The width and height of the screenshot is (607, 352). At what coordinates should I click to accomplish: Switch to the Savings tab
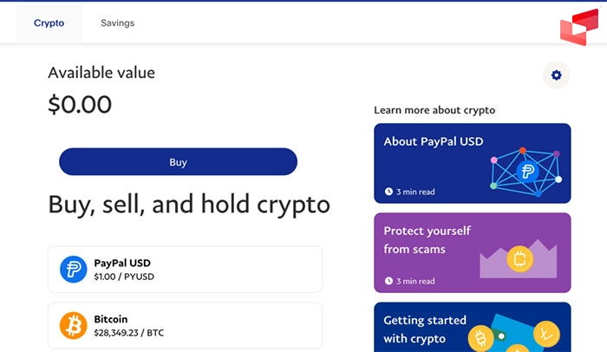click(x=117, y=23)
